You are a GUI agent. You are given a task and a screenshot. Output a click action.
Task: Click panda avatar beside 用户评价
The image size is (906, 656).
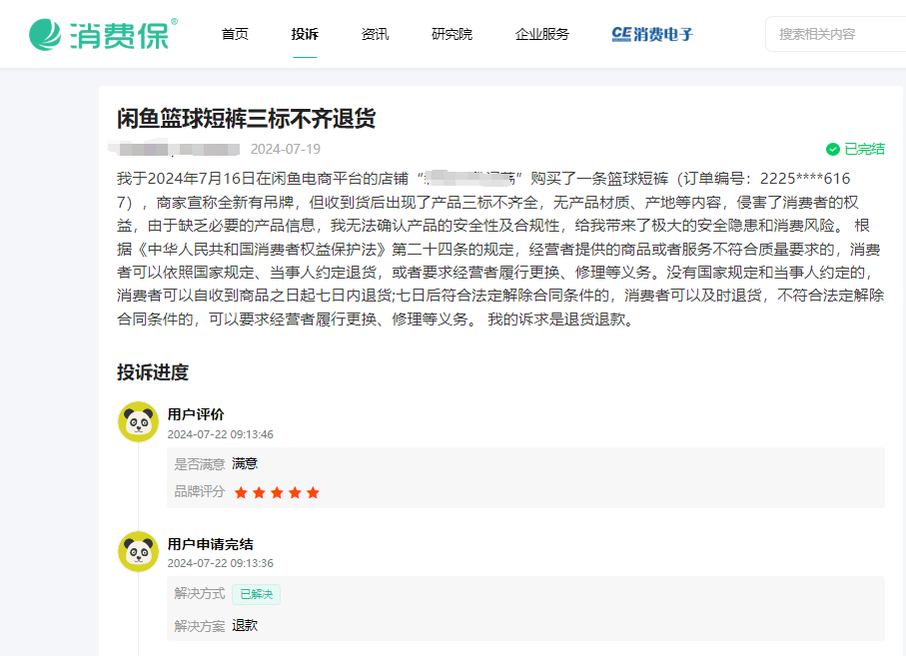pyautogui.click(x=138, y=421)
